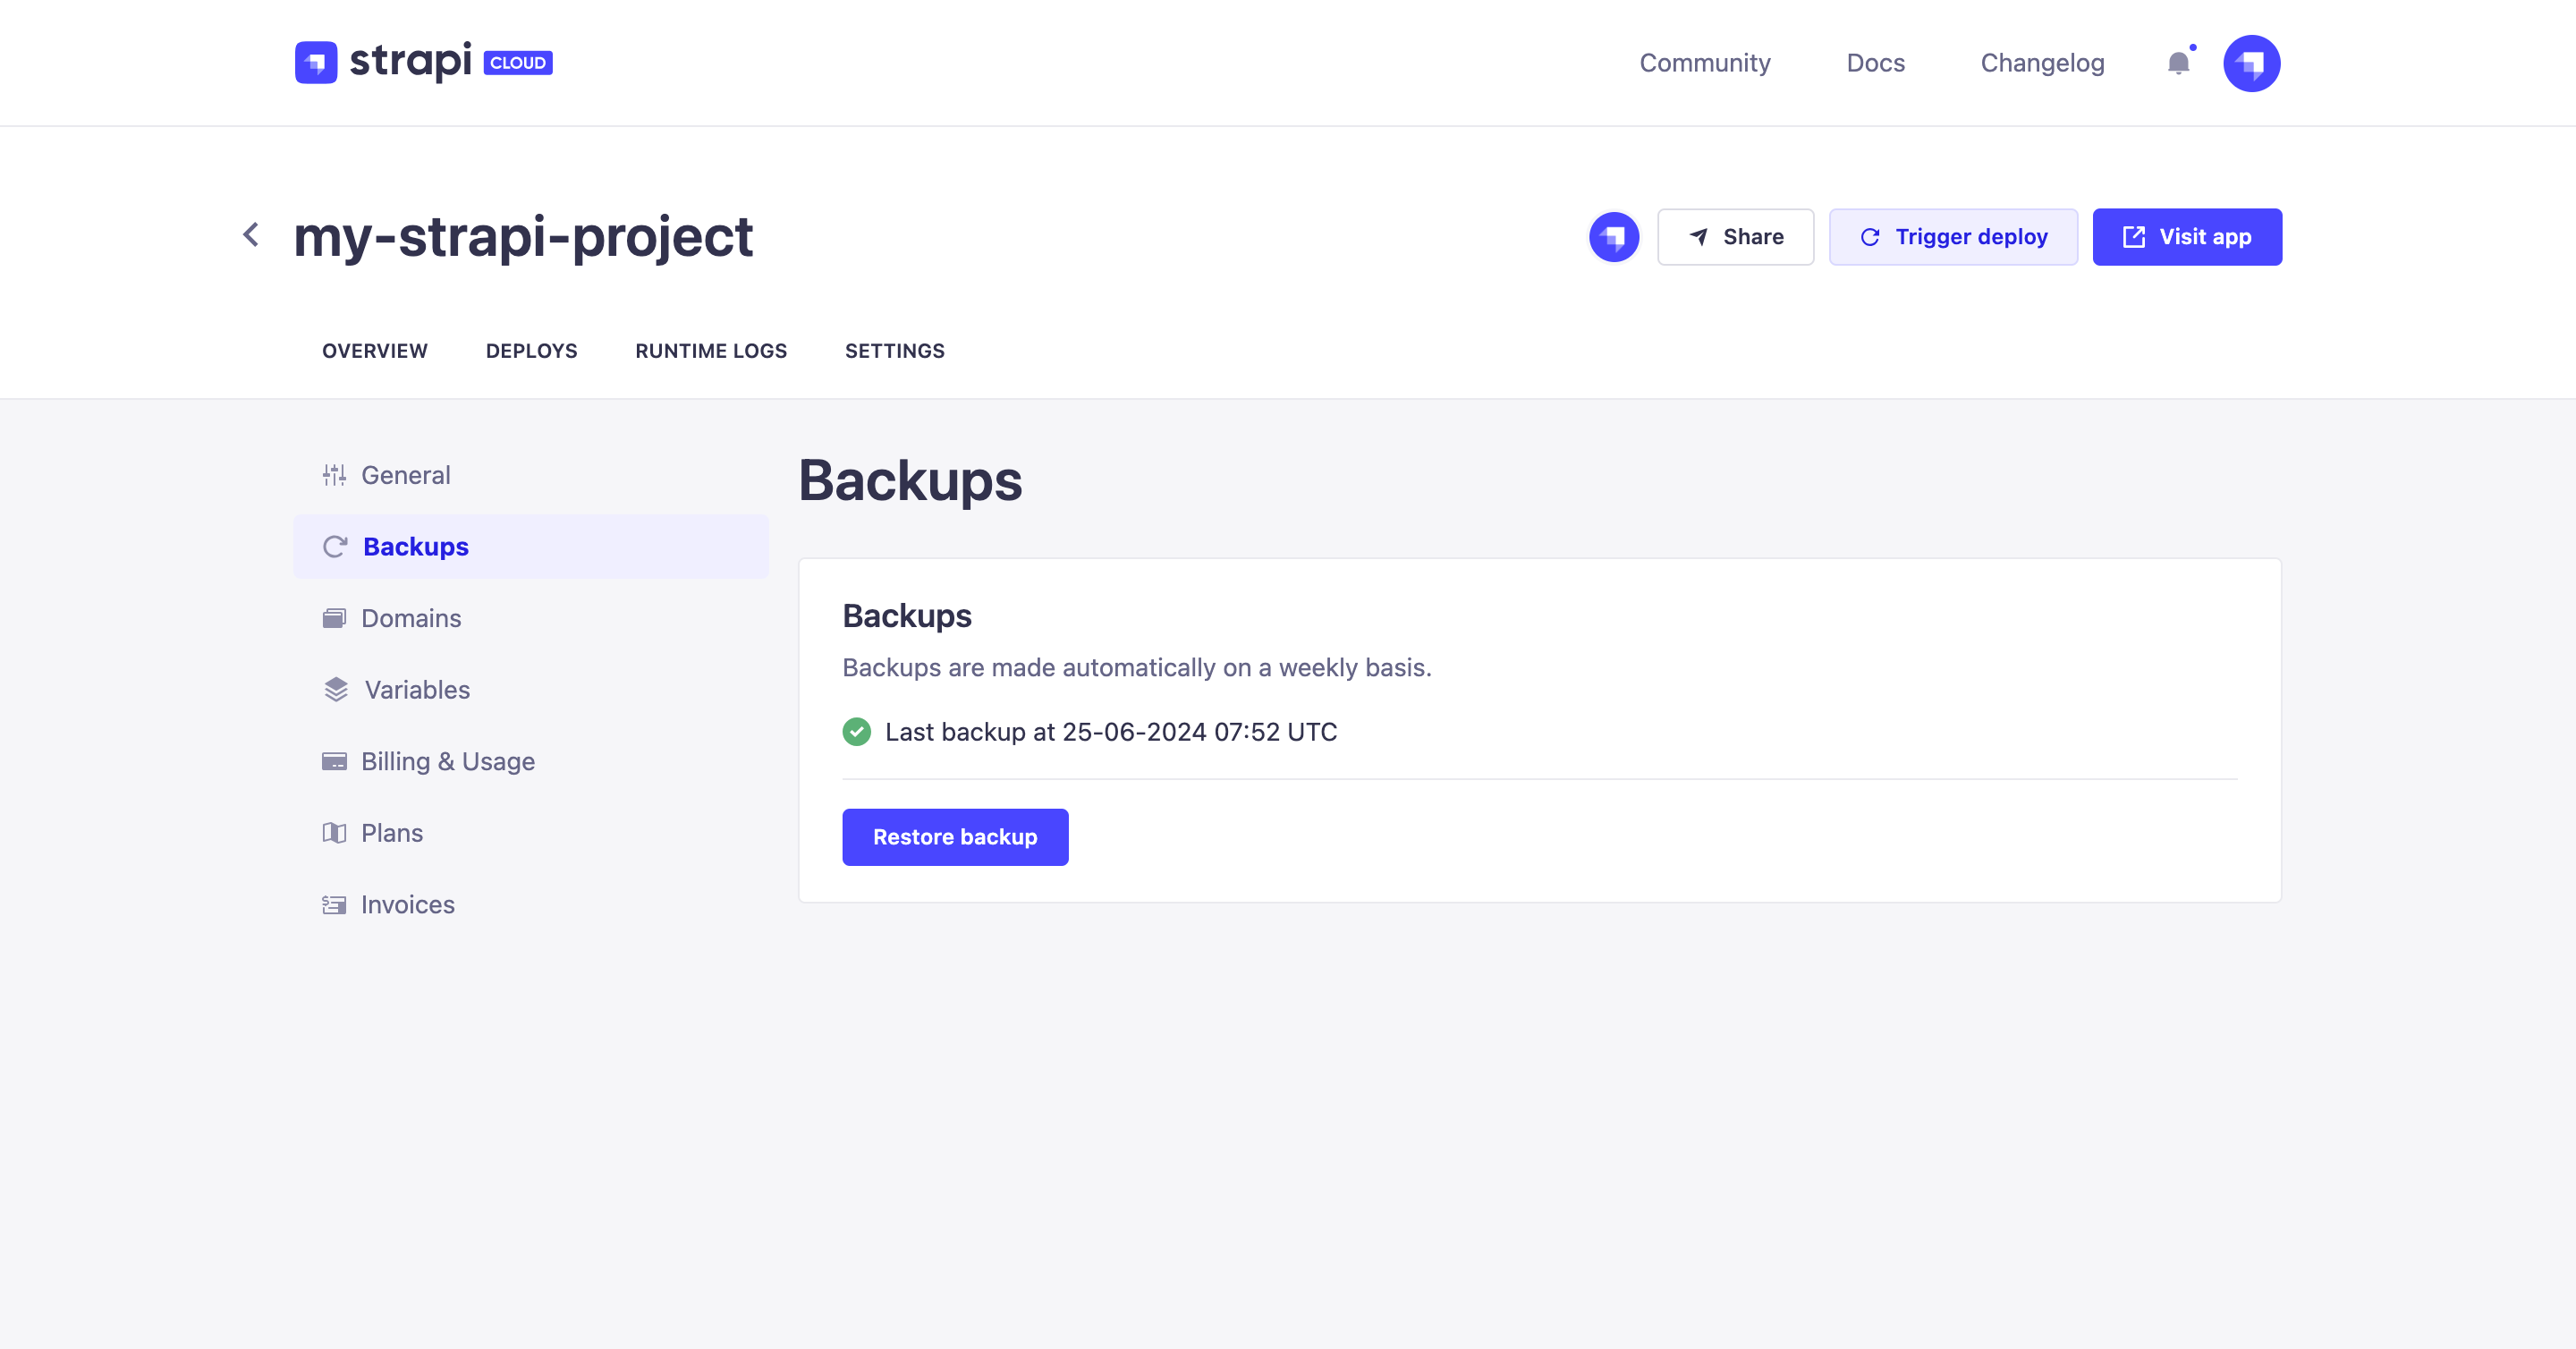Switch to the DEPLOYS tab
This screenshot has width=2576, height=1349.
pyautogui.click(x=531, y=351)
